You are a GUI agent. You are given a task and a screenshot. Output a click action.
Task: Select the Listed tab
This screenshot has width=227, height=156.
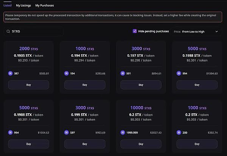(x=8, y=6)
